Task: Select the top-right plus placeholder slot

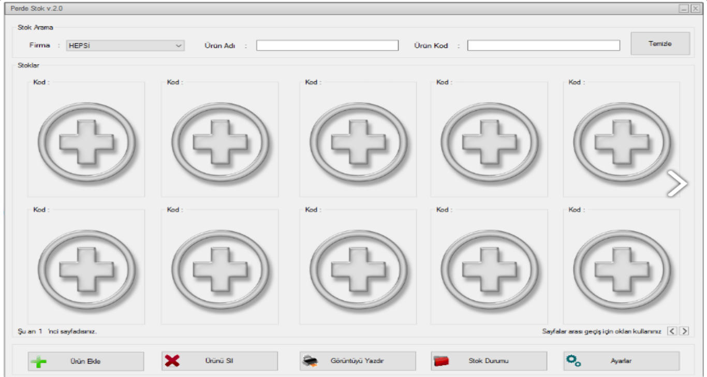Action: tap(622, 141)
